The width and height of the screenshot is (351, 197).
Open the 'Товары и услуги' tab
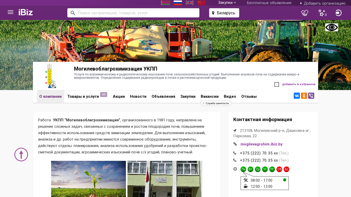(83, 96)
